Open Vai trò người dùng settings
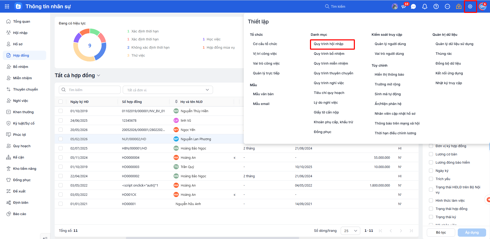490x239 pixels. (x=389, y=54)
